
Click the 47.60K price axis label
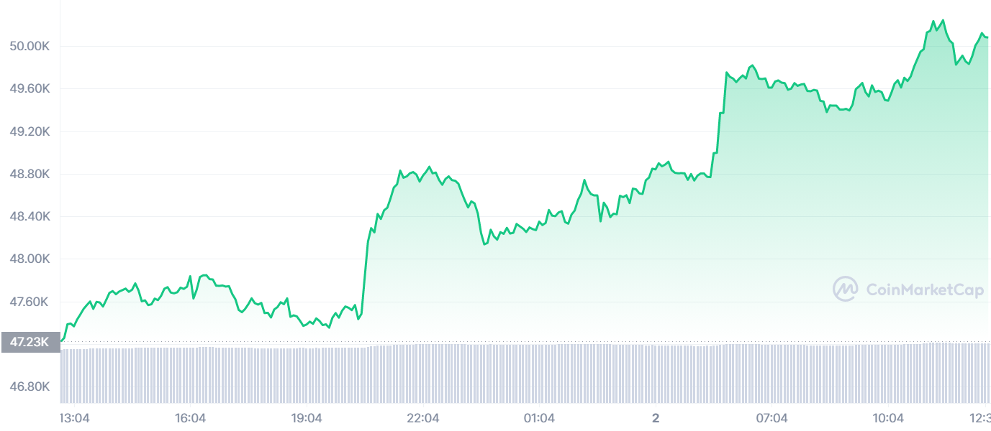click(x=30, y=302)
